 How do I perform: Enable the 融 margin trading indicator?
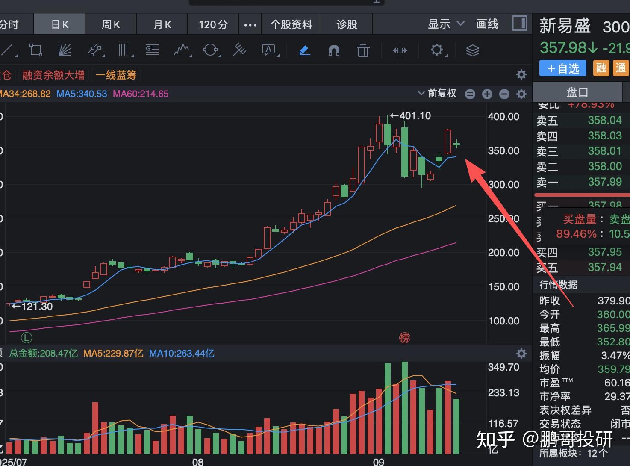601,68
